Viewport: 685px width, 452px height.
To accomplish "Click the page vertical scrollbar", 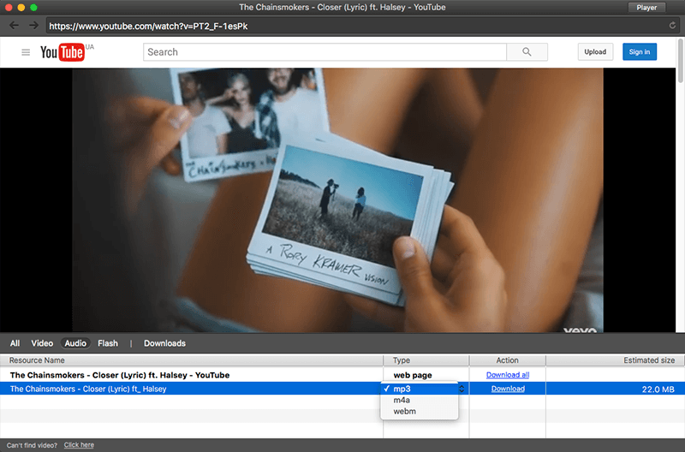I will point(680,61).
